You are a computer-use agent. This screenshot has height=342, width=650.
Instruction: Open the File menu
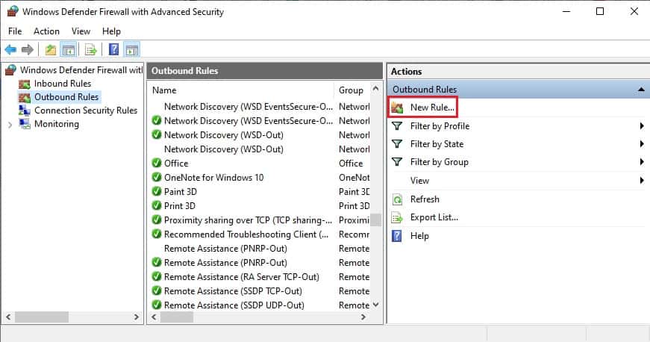(15, 31)
